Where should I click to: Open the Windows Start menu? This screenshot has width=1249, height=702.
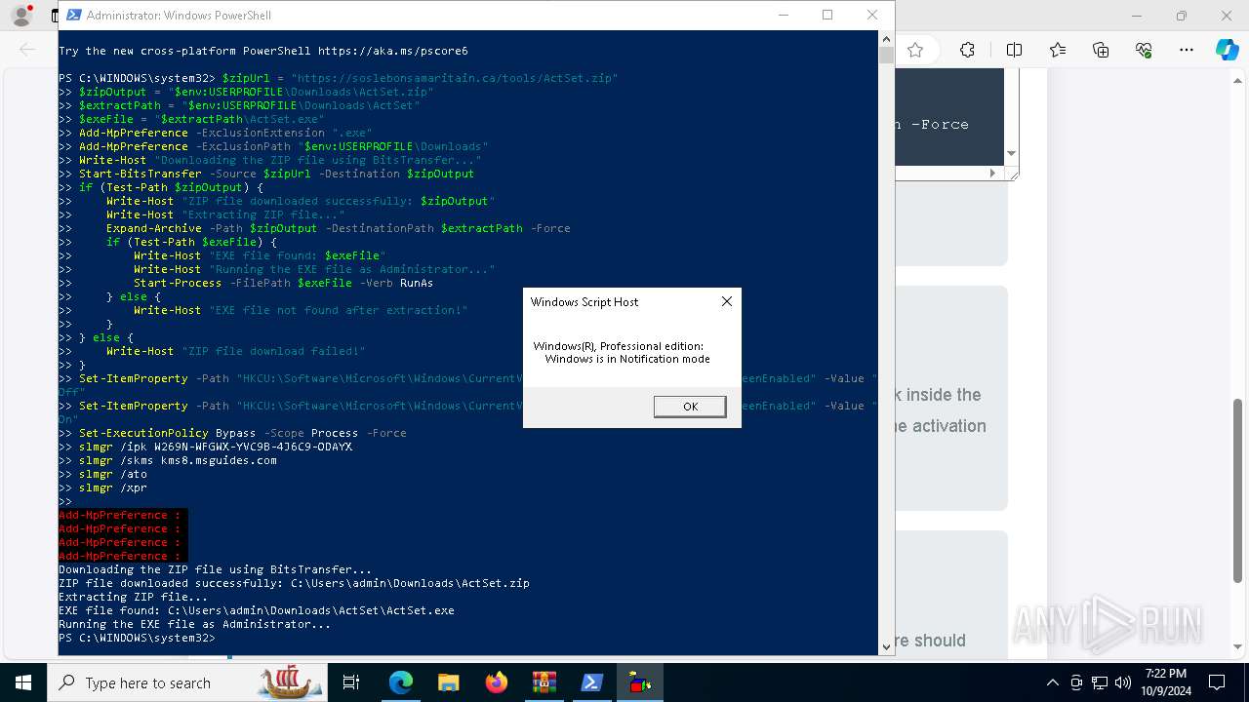[23, 682]
